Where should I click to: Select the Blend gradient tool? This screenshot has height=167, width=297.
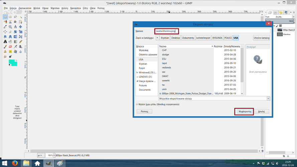point(15,41)
